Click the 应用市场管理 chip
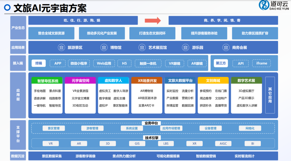The height and width of the screenshot is (161, 291). [171, 128]
